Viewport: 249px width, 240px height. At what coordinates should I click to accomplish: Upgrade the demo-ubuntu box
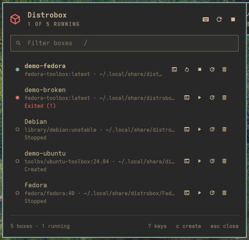[x=212, y=161]
